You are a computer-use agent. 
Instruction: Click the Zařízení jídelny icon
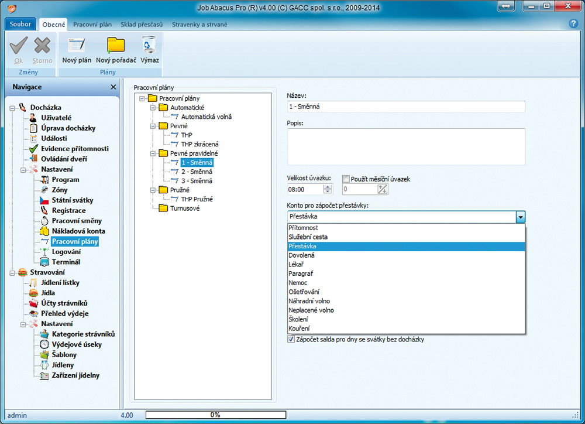coord(44,375)
